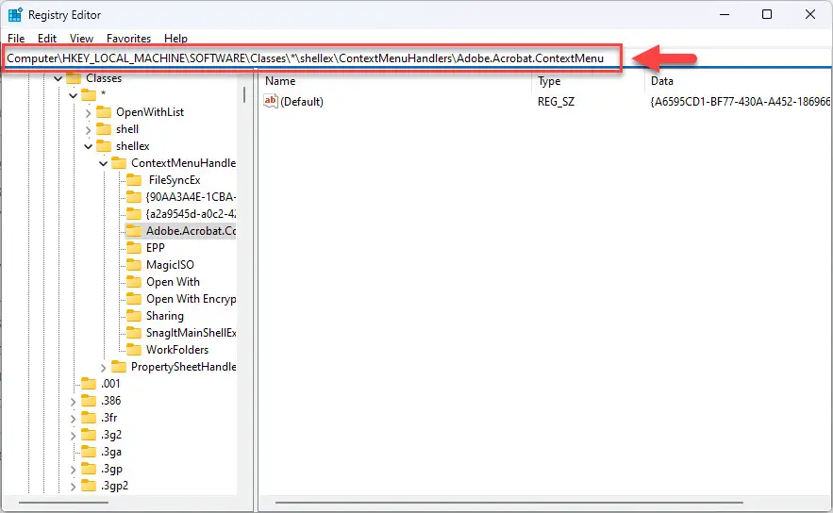Select the EPP key label
Viewport: 833px width, 513px height.
pos(155,248)
